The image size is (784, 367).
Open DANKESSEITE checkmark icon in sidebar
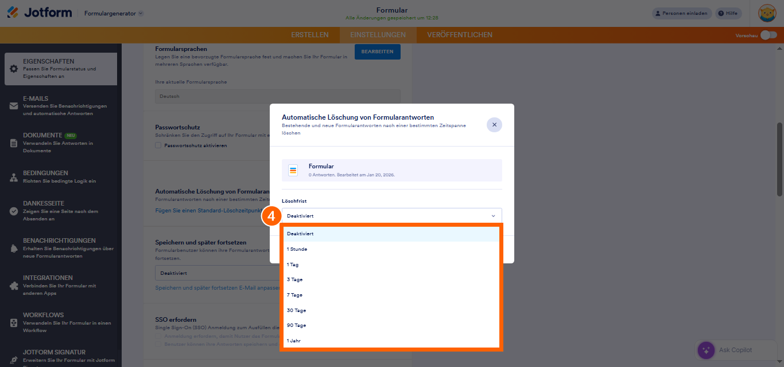(14, 211)
